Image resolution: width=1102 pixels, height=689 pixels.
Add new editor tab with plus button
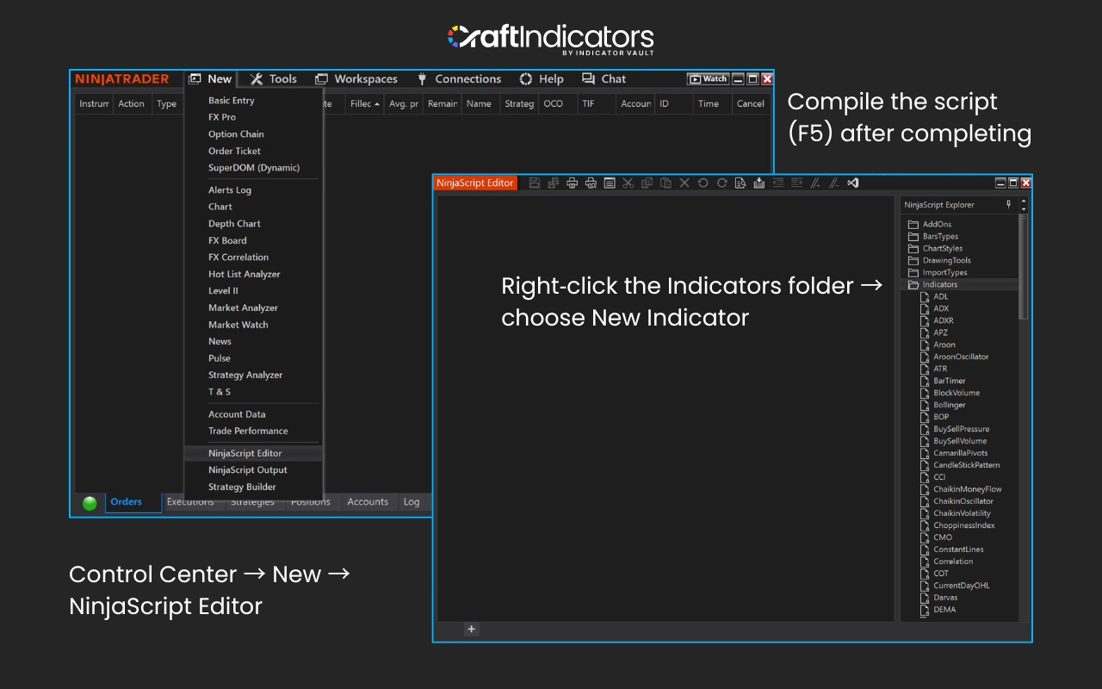click(x=471, y=629)
